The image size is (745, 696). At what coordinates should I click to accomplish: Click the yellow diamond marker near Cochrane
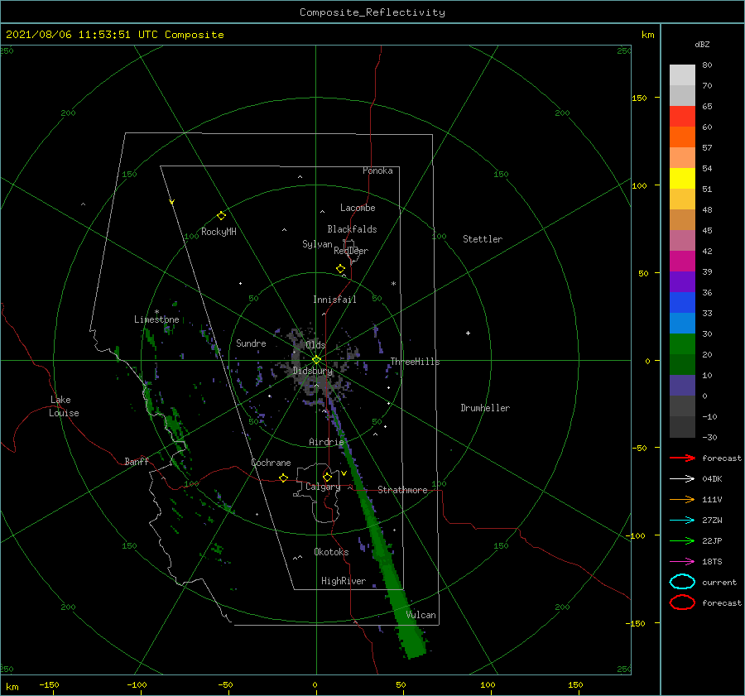click(x=283, y=478)
